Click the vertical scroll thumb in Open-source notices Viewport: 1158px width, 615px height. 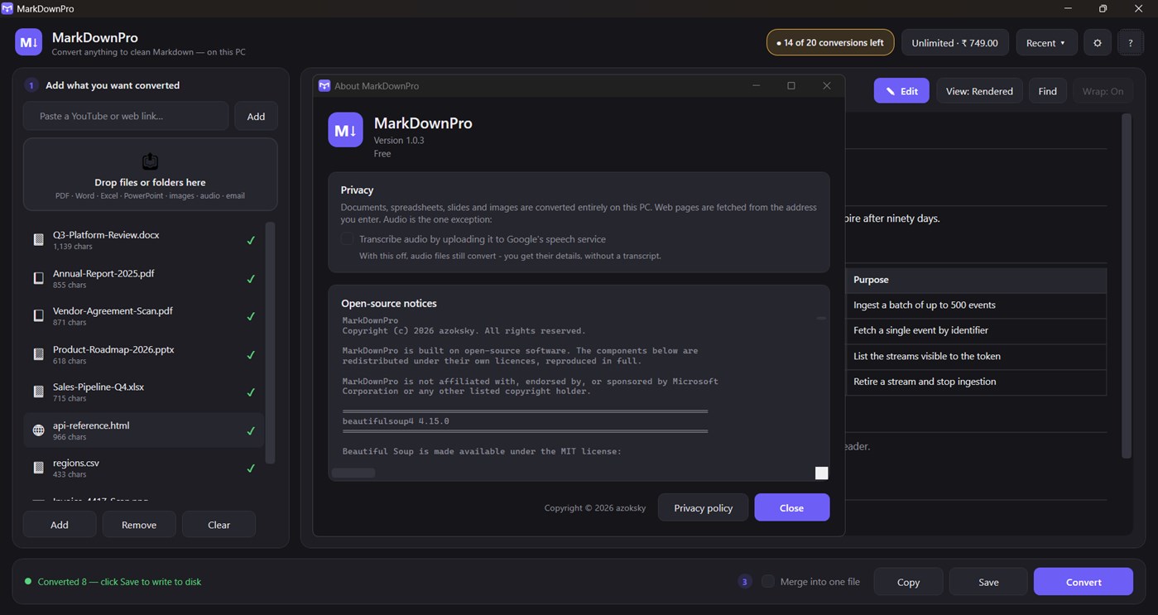click(821, 318)
